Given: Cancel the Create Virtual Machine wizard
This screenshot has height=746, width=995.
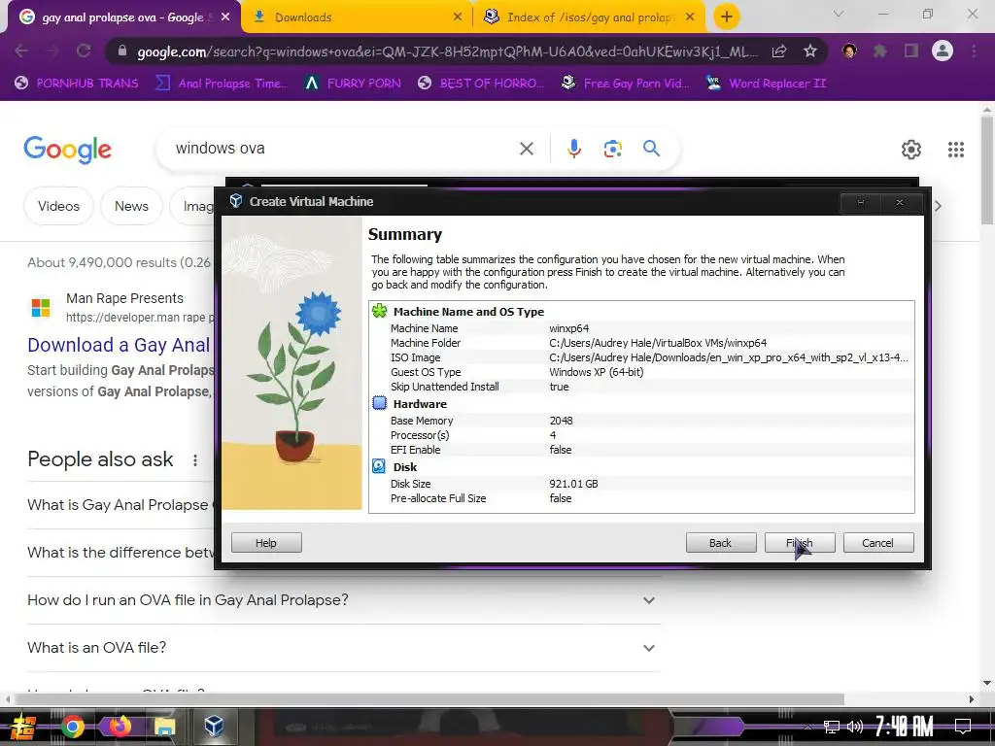Looking at the screenshot, I should (878, 542).
